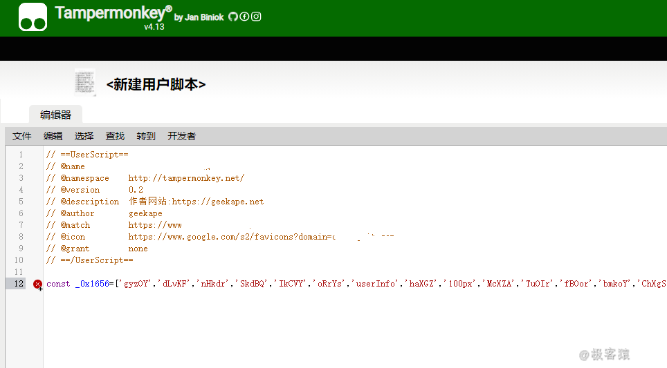The width and height of the screenshot is (667, 368).
Task: Open the 选择 menu
Action: click(84, 136)
